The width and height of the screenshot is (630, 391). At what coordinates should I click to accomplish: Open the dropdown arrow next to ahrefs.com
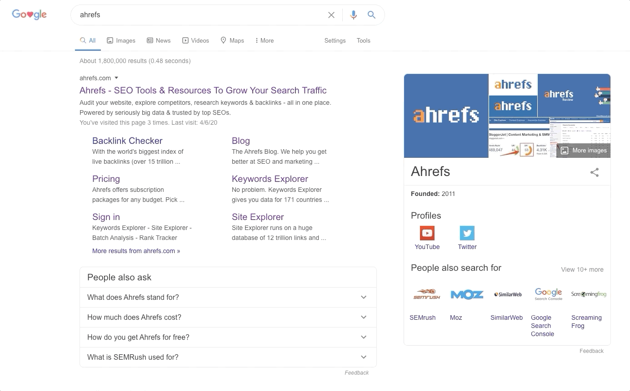[x=116, y=78]
